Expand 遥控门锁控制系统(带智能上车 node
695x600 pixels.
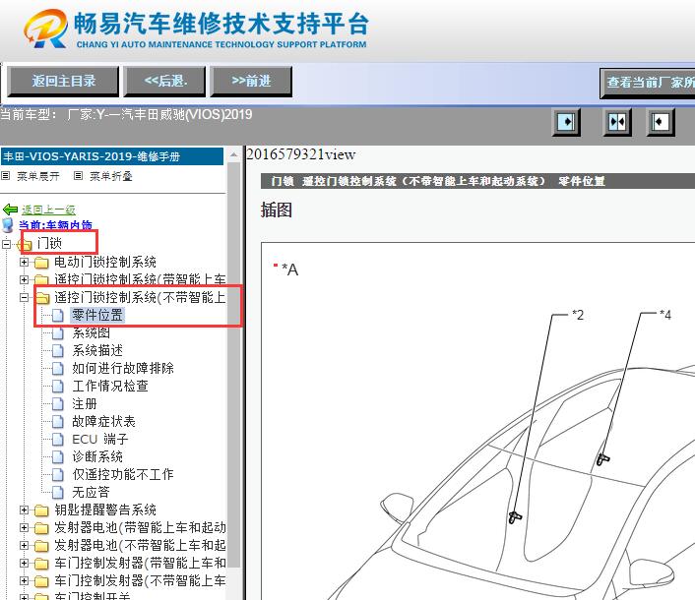pyautogui.click(x=24, y=280)
